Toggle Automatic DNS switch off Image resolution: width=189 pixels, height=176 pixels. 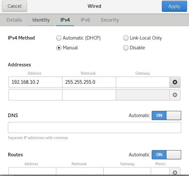pos(166,115)
